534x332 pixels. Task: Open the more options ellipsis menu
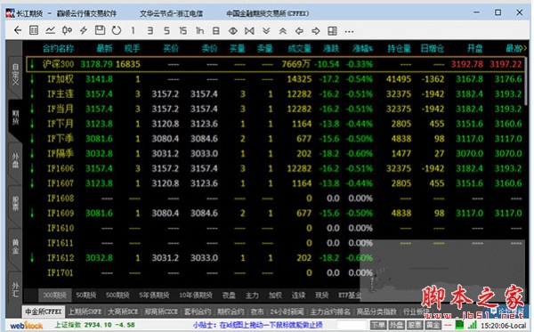tap(349, 31)
